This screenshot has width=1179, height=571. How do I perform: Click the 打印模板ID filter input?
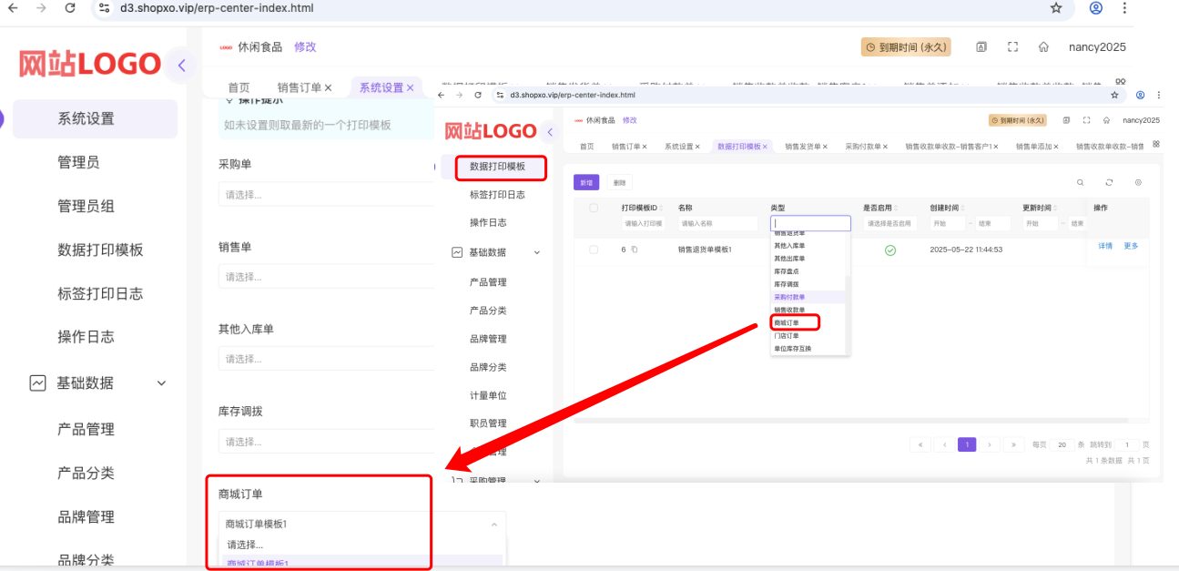(x=643, y=223)
